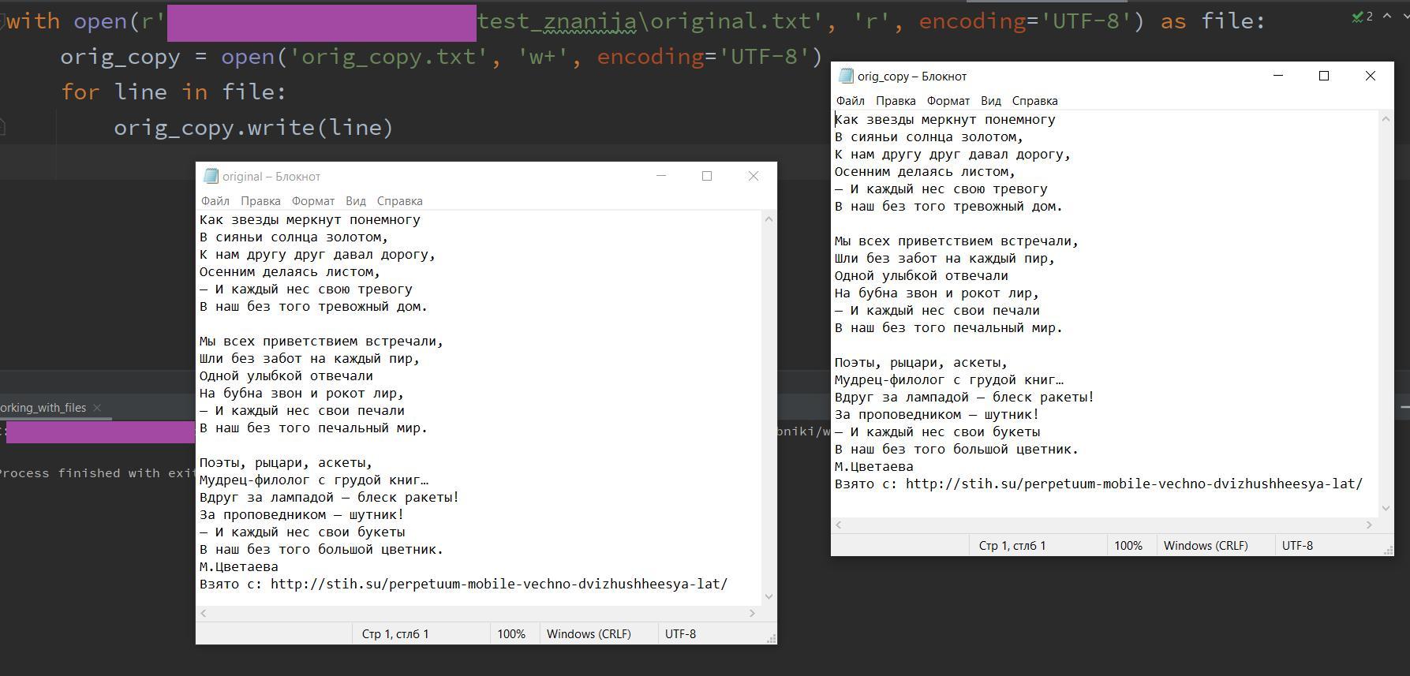Click the resize grip of orig_copy Notepad
This screenshot has width=1410, height=676.
[1388, 550]
